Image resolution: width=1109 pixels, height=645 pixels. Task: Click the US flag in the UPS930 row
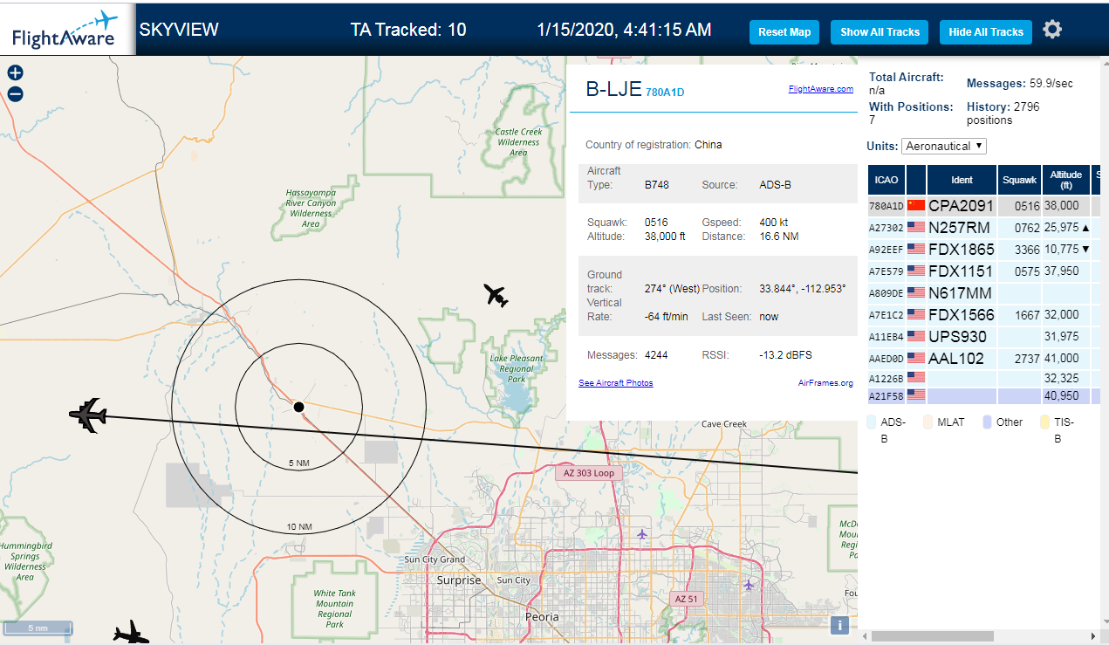pyautogui.click(x=916, y=336)
